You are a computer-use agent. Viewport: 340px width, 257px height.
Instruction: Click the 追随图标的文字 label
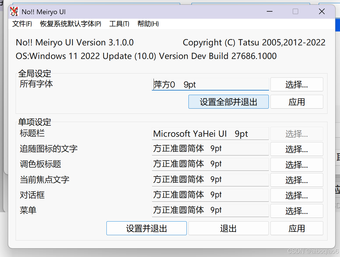point(49,149)
